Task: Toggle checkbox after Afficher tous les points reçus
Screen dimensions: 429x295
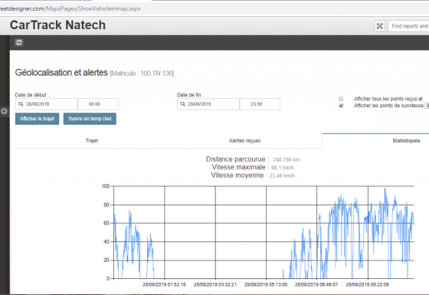Action: [421, 99]
